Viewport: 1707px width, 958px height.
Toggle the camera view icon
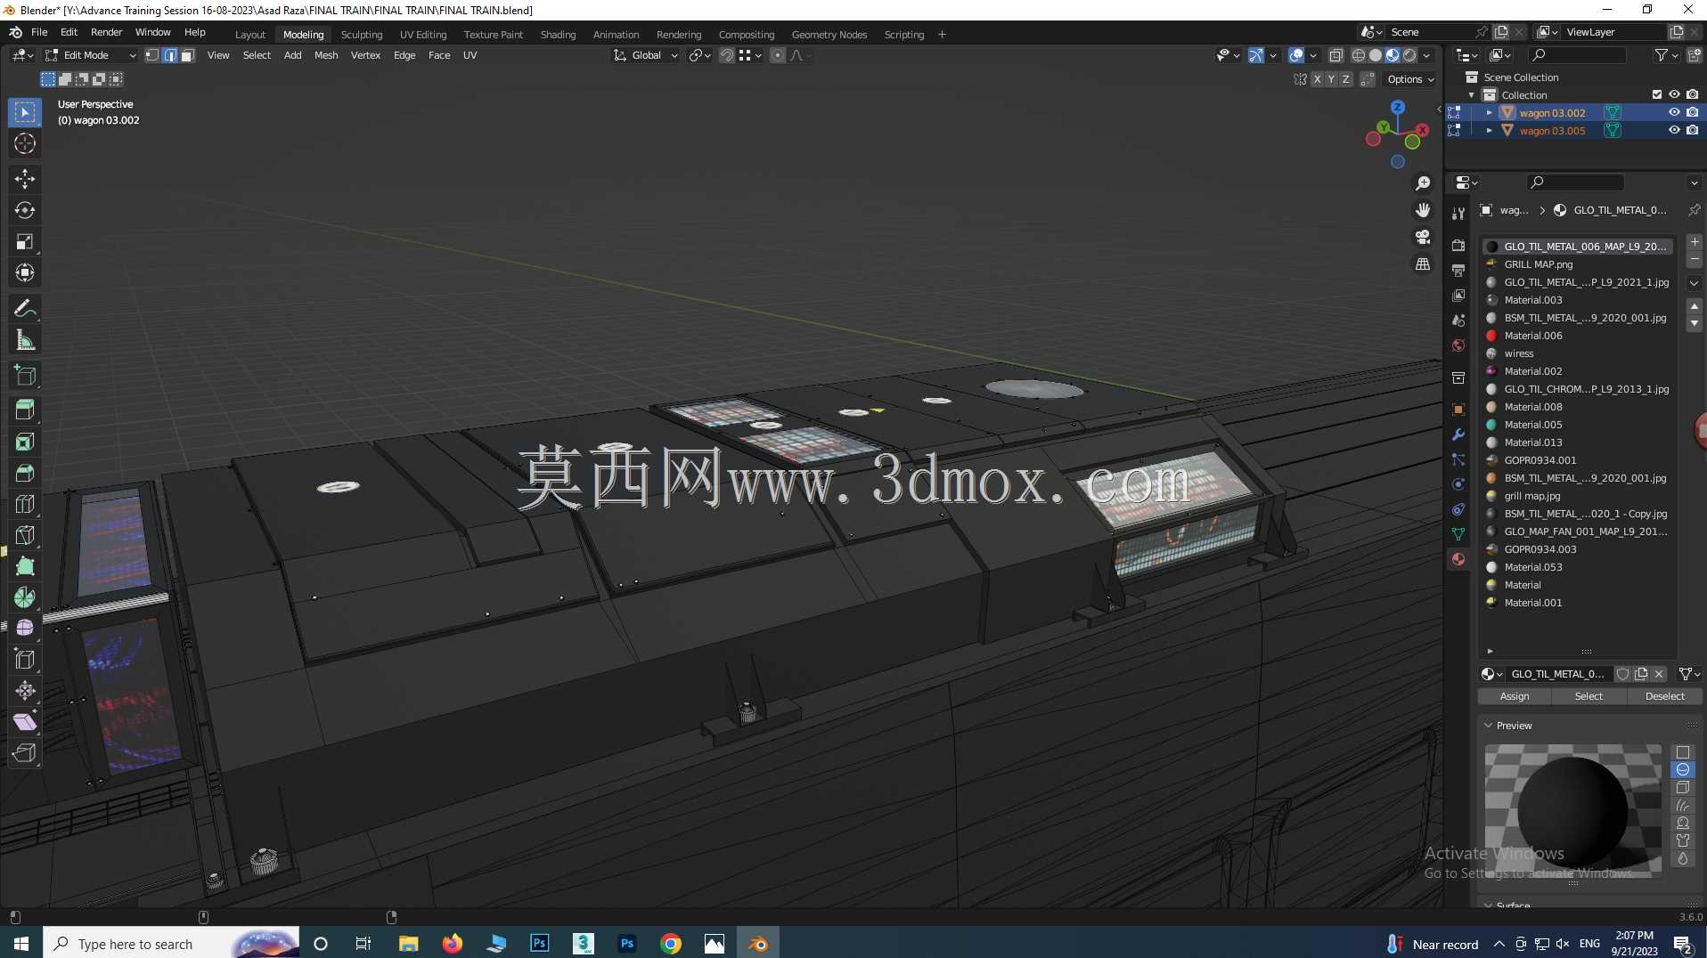tap(1423, 237)
